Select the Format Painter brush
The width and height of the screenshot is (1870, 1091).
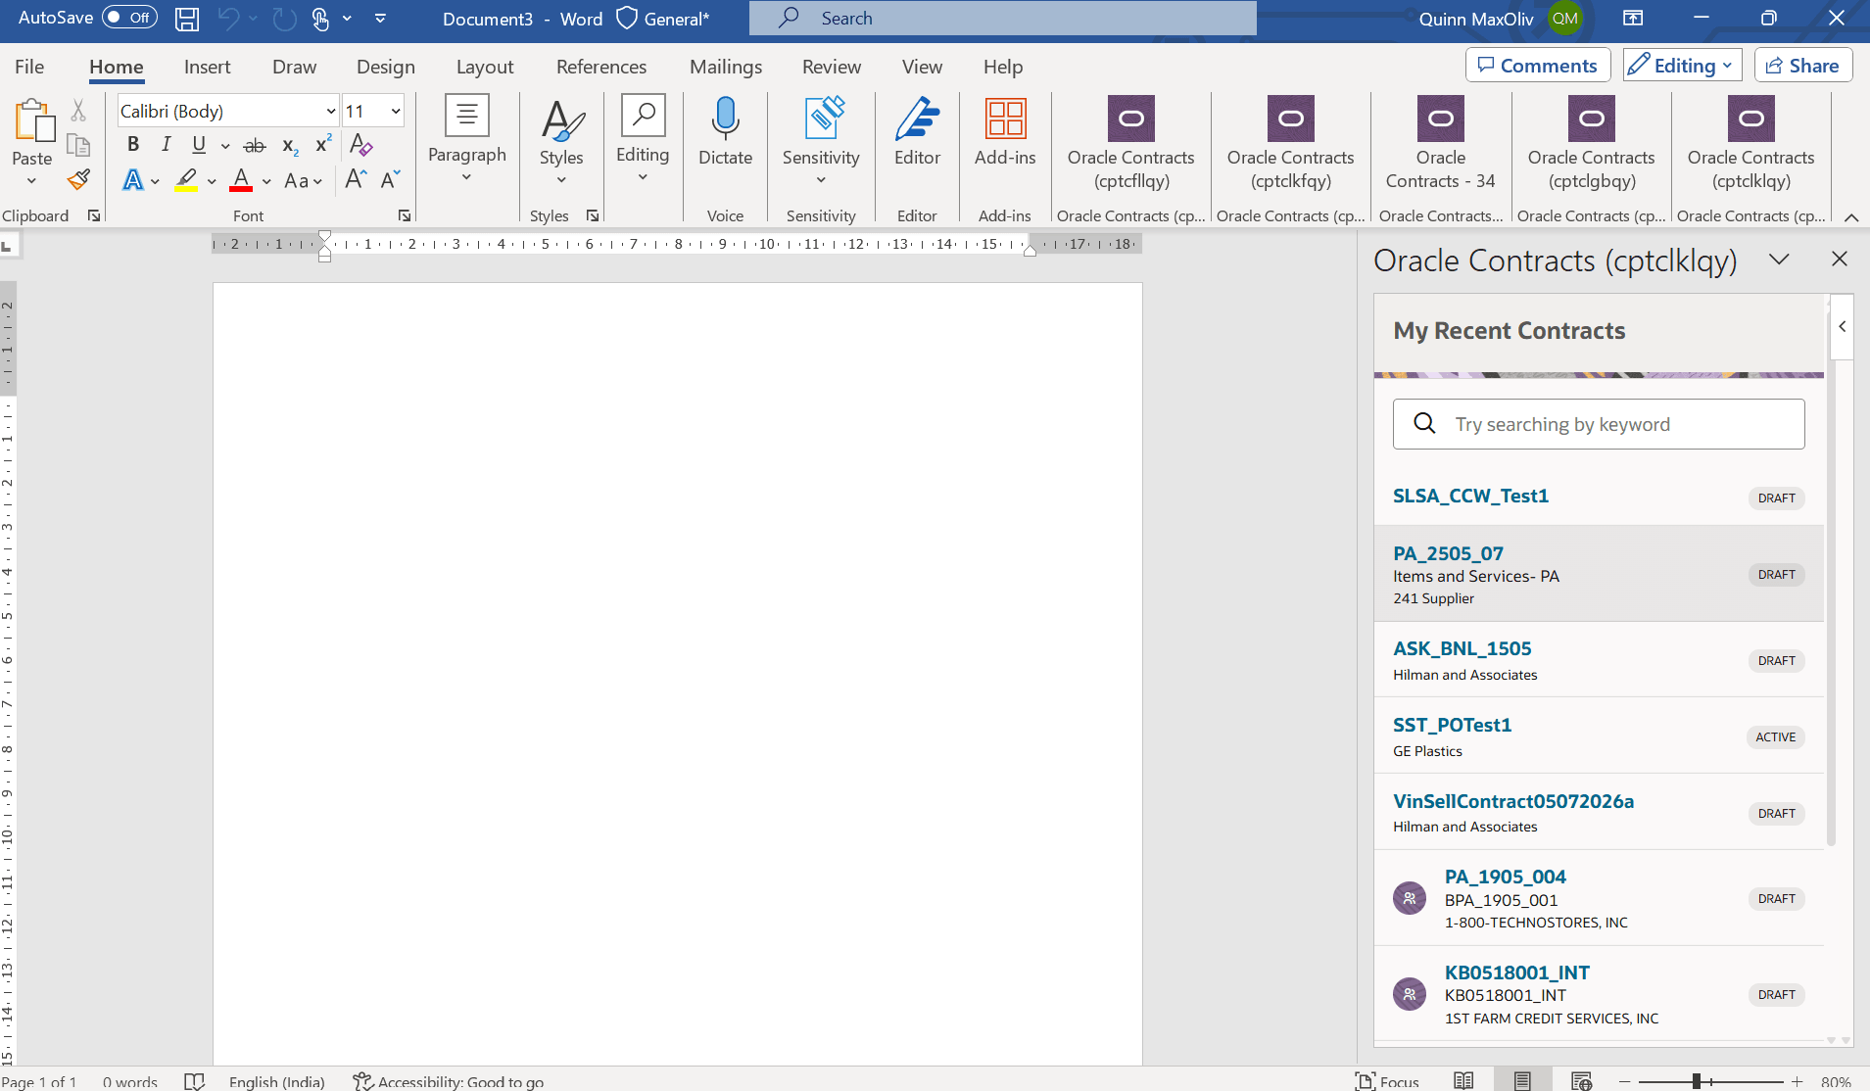(x=78, y=179)
